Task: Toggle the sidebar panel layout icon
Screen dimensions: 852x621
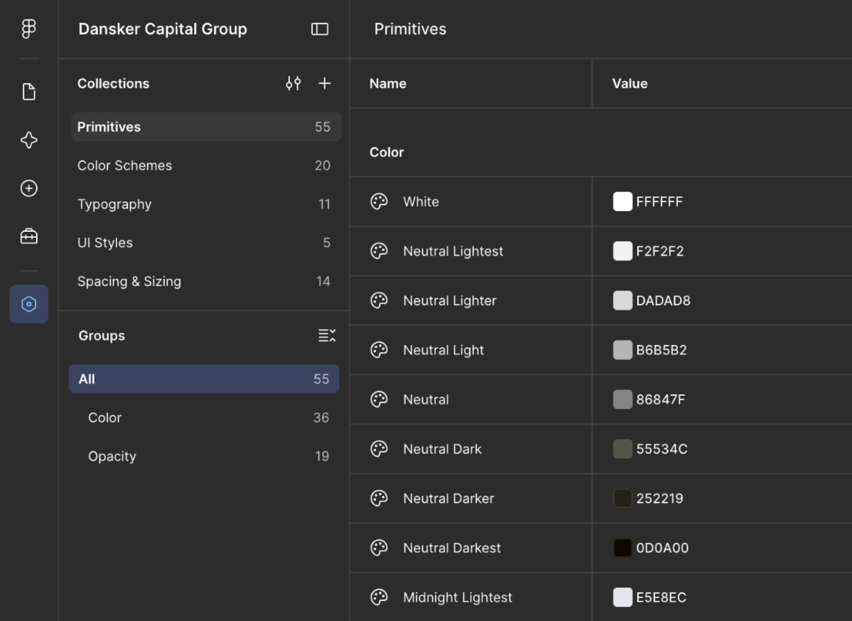Action: 319,29
